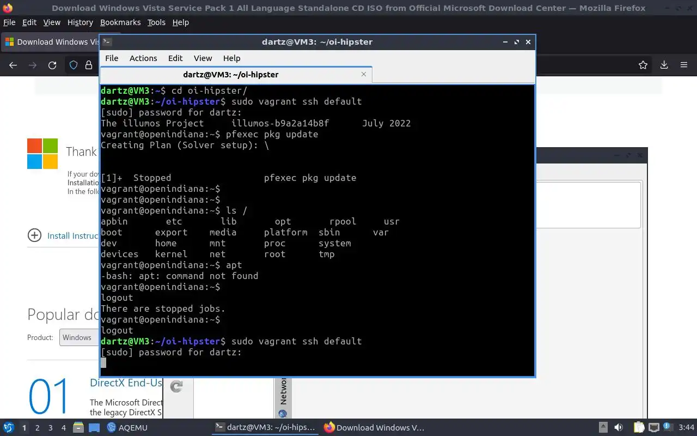Click 'illumos-b9a2a14b8f' text in terminal

(x=280, y=123)
